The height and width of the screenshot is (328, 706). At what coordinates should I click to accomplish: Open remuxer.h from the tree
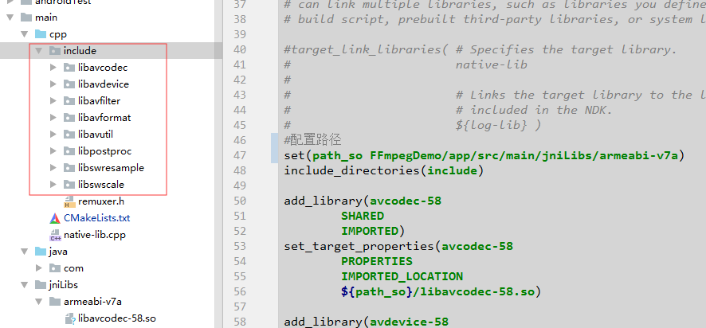[x=101, y=201]
